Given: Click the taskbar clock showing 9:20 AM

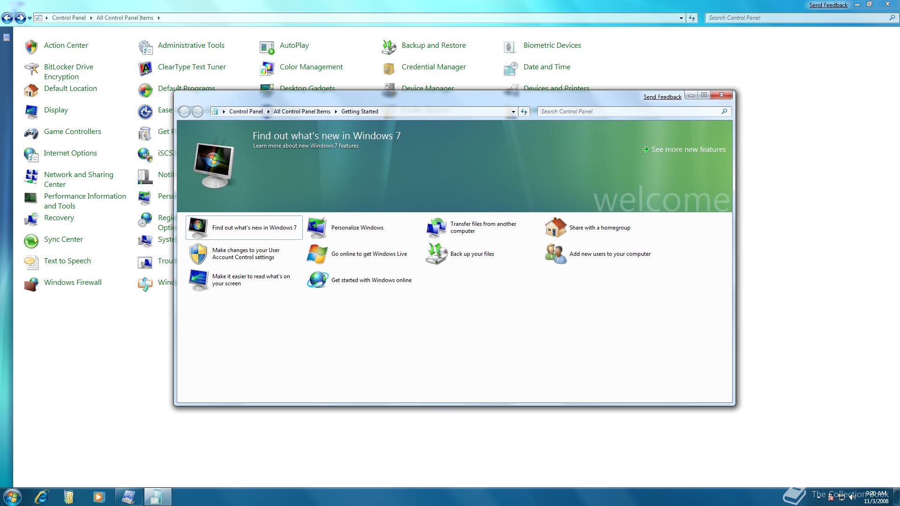Looking at the screenshot, I should [x=876, y=497].
